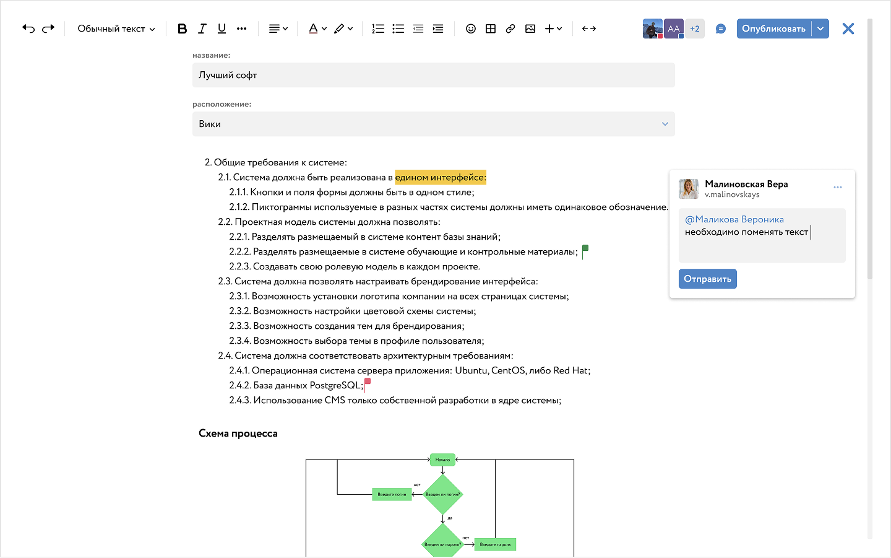
Task: Toggle italic formatting
Action: pos(202,28)
